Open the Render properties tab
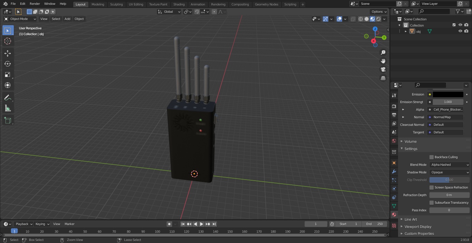Image resolution: width=472 pixels, height=243 pixels. [394, 106]
